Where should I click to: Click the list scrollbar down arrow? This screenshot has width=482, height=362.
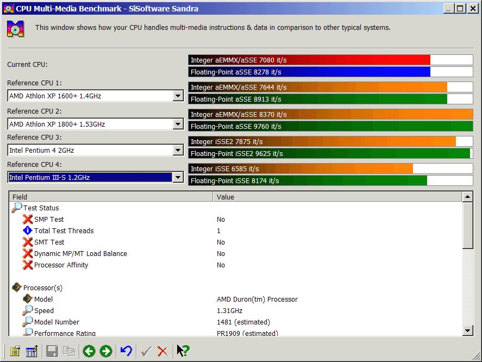tap(467, 331)
